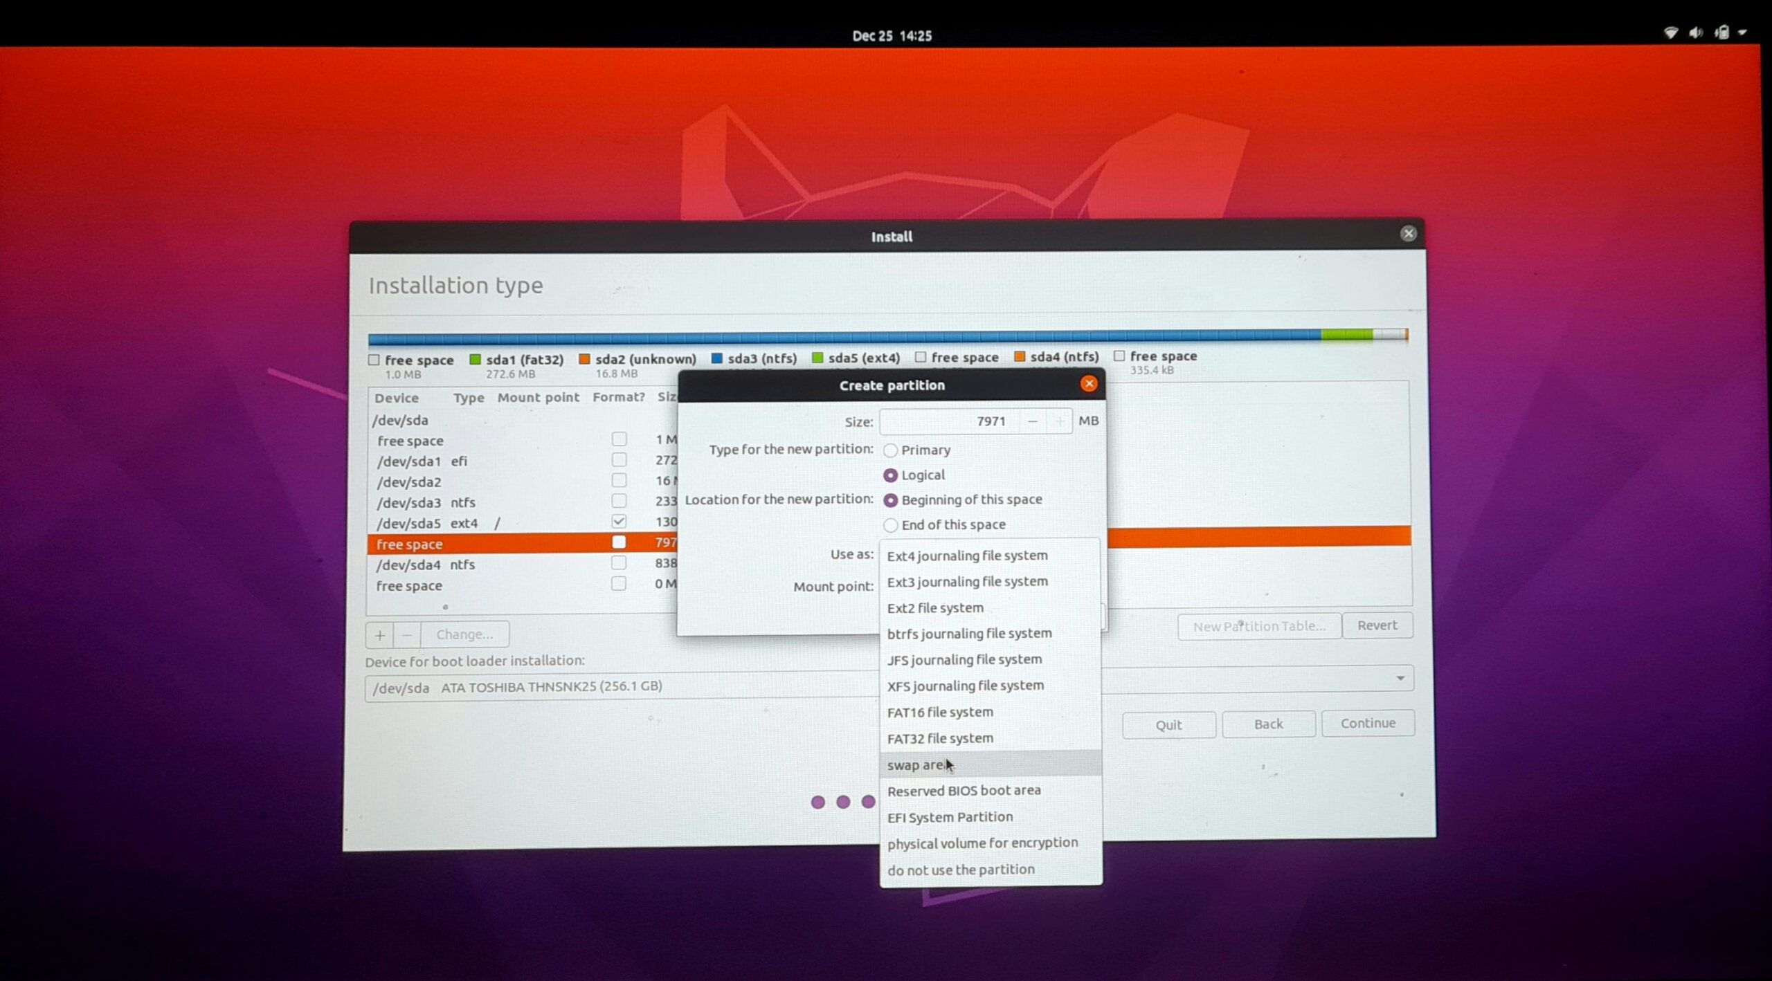Click the minus icon to remove partition
This screenshot has width=1772, height=981.
coord(407,634)
